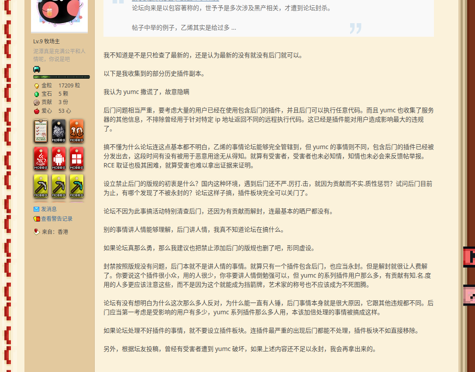Click the diamond helmet user group icon
Image resolution: width=475 pixels, height=372 pixels.
(37, 69)
